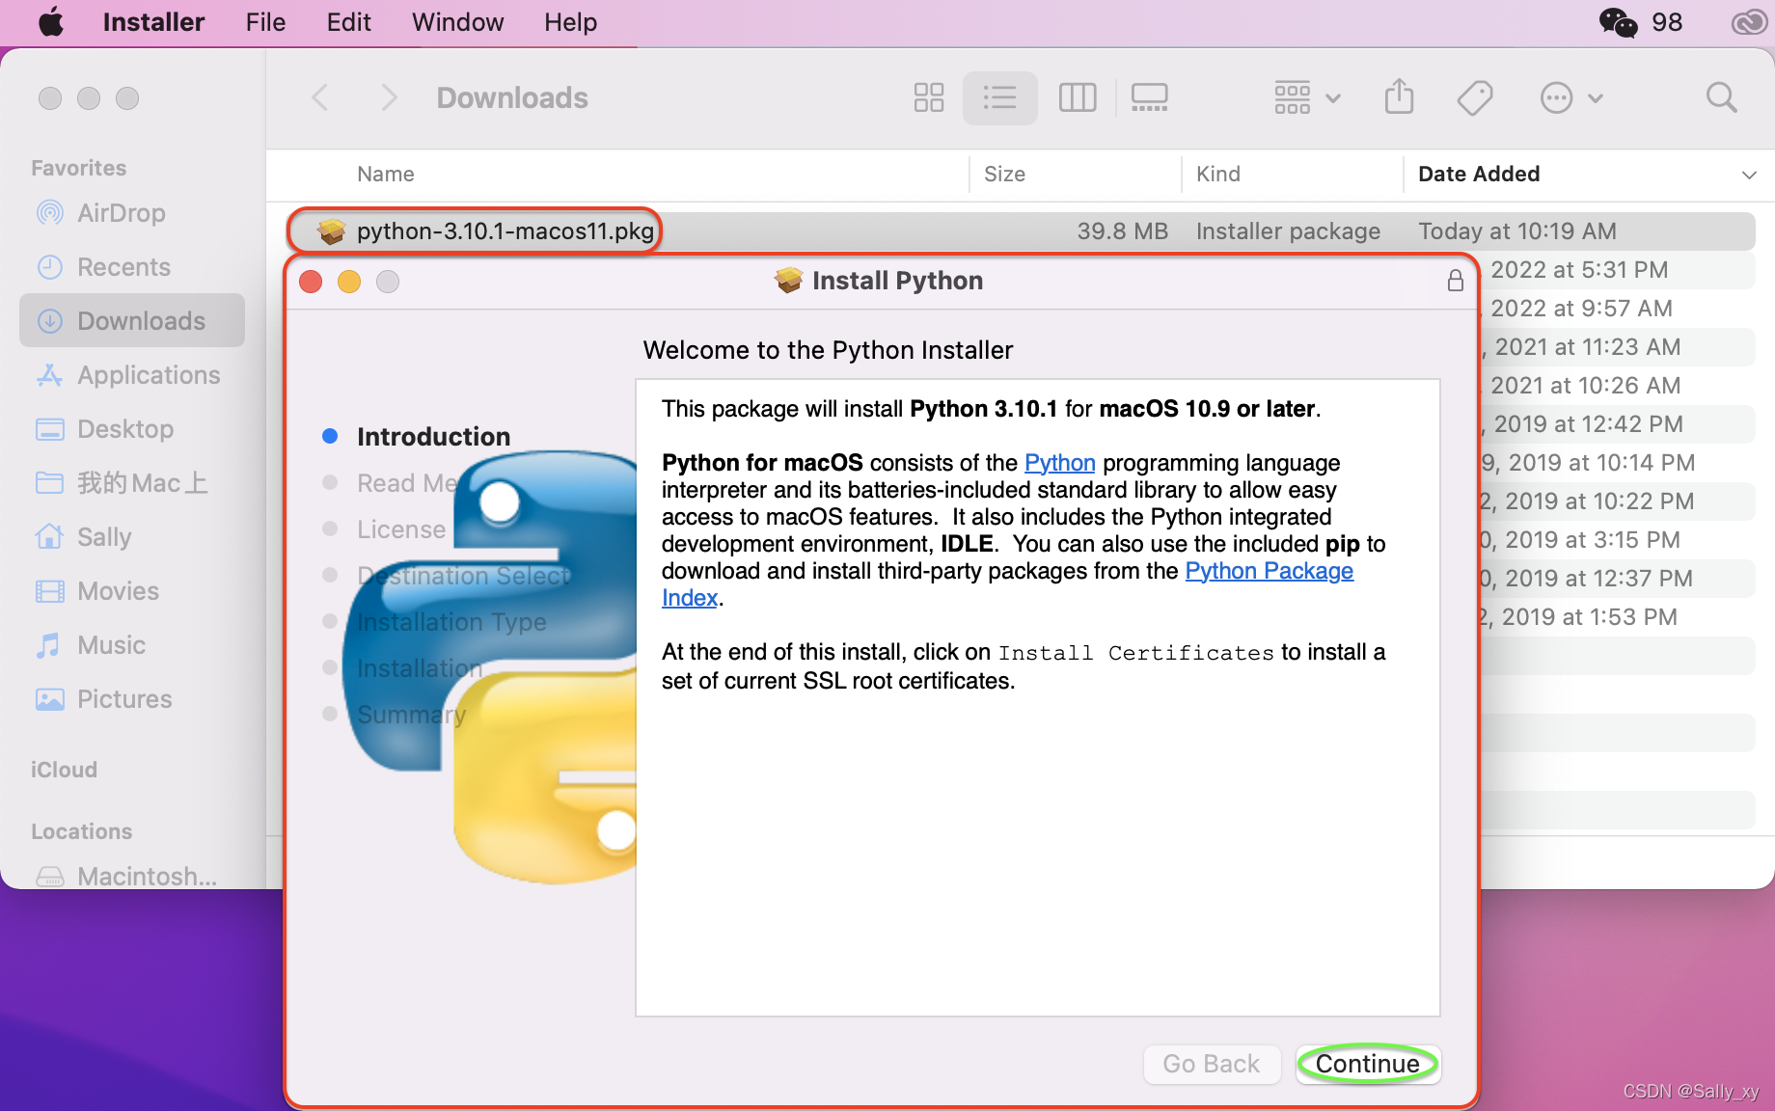
Task: Select the row dated 2022 at 5:31 PM
Action: tap(1617, 270)
